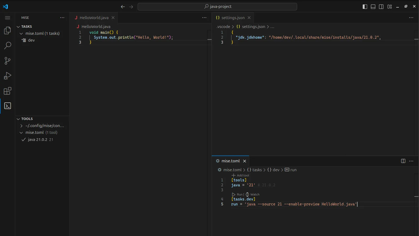Viewport: 419px width, 236px height.
Task: Split the mise.toml editor
Action: pyautogui.click(x=403, y=161)
